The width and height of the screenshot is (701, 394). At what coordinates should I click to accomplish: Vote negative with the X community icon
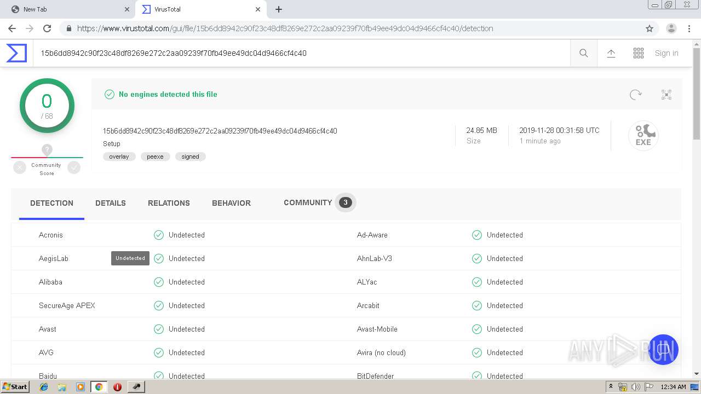(20, 168)
